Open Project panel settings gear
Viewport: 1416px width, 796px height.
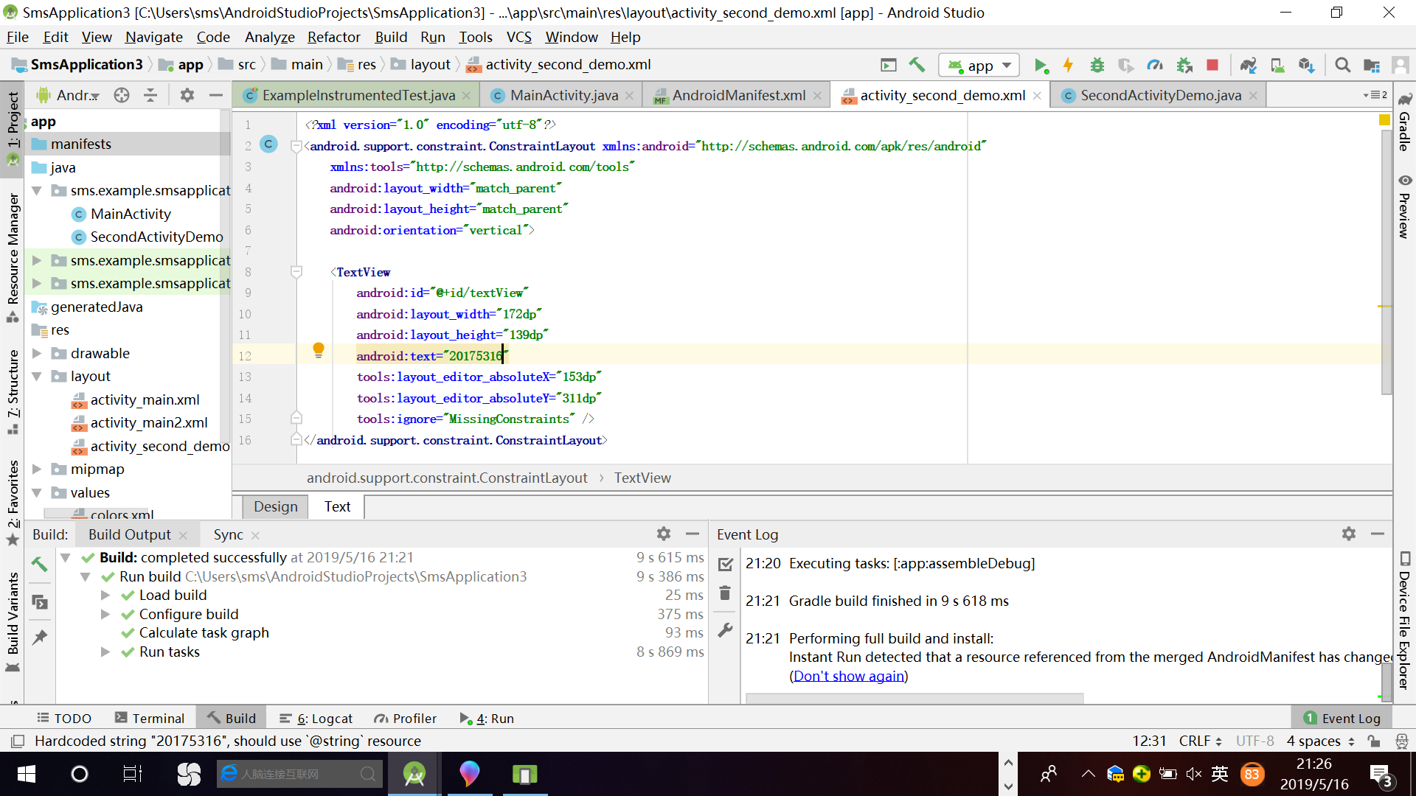coord(187,95)
